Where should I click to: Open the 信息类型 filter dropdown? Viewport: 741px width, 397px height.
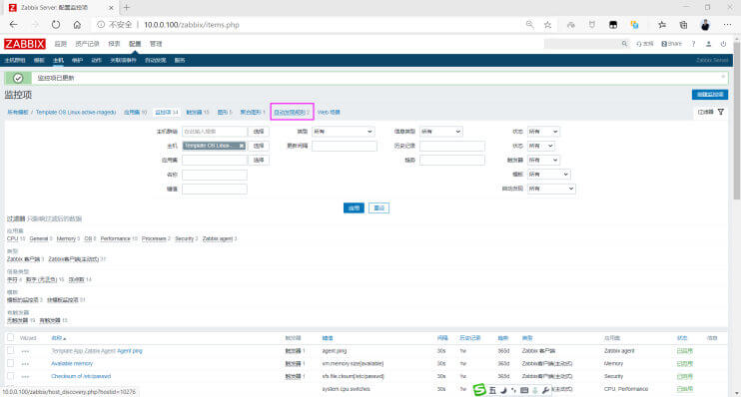[441, 132]
